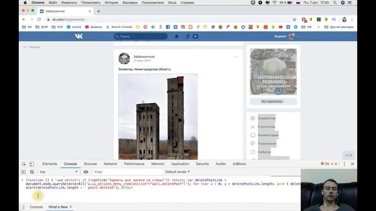Open macOS Spotlight search icon
Screen dimensions: 376x211
(335, 2)
